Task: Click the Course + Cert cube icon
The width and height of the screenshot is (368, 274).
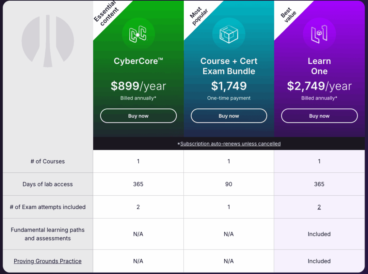Action: pos(229,34)
